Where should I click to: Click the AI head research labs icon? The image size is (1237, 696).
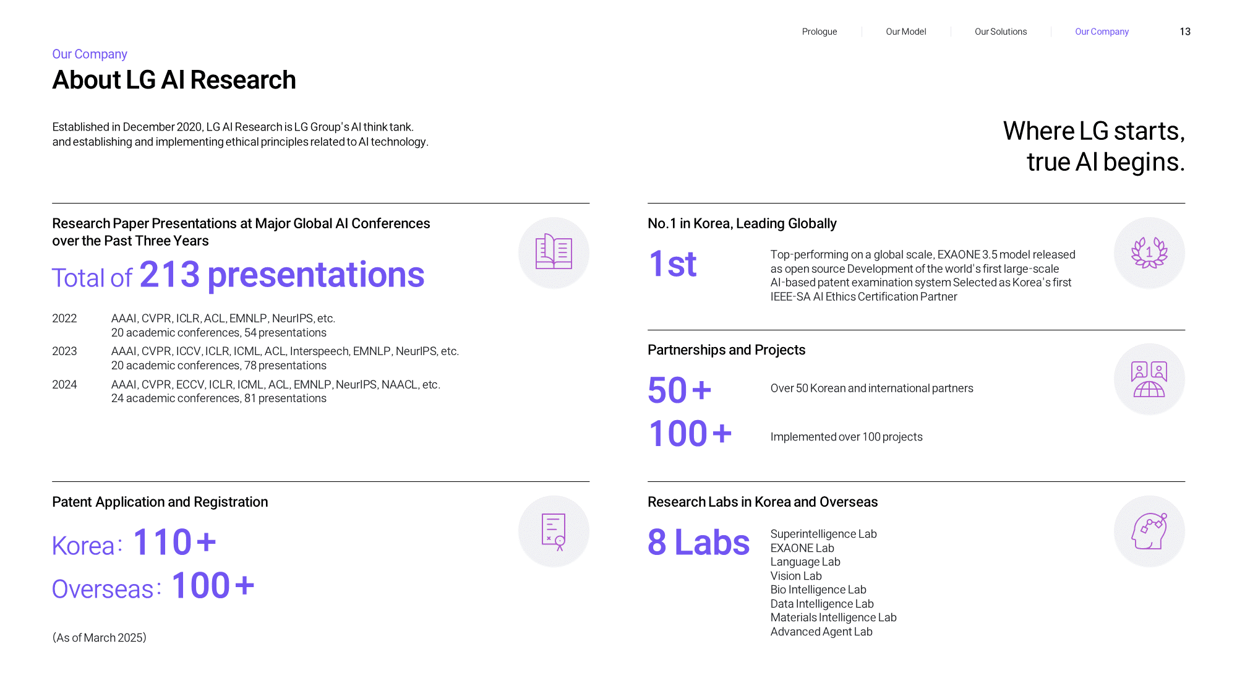(x=1149, y=531)
